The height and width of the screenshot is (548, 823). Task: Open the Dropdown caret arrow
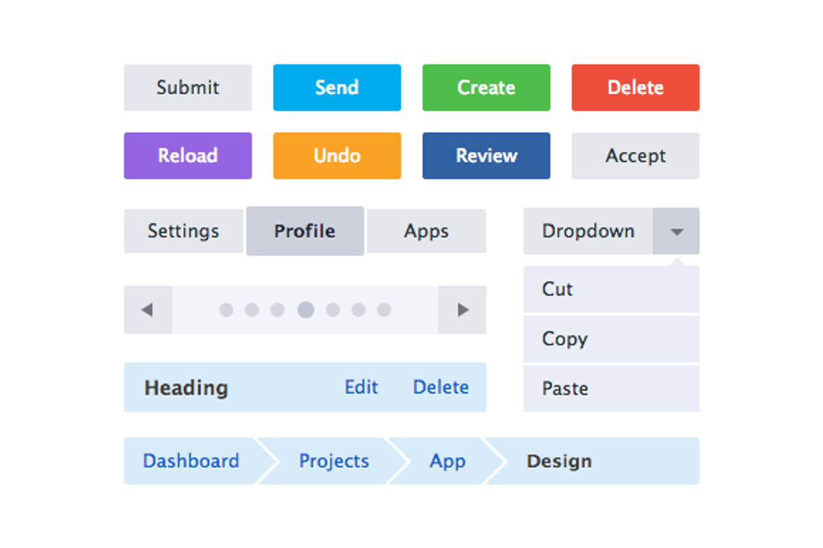click(676, 231)
